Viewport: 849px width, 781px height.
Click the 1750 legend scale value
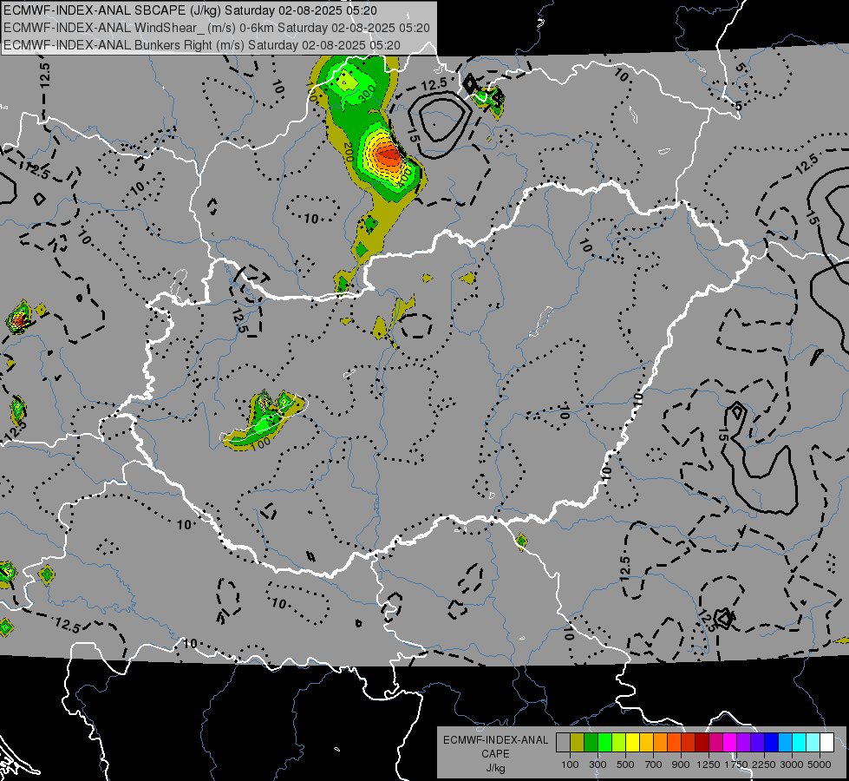736,765
